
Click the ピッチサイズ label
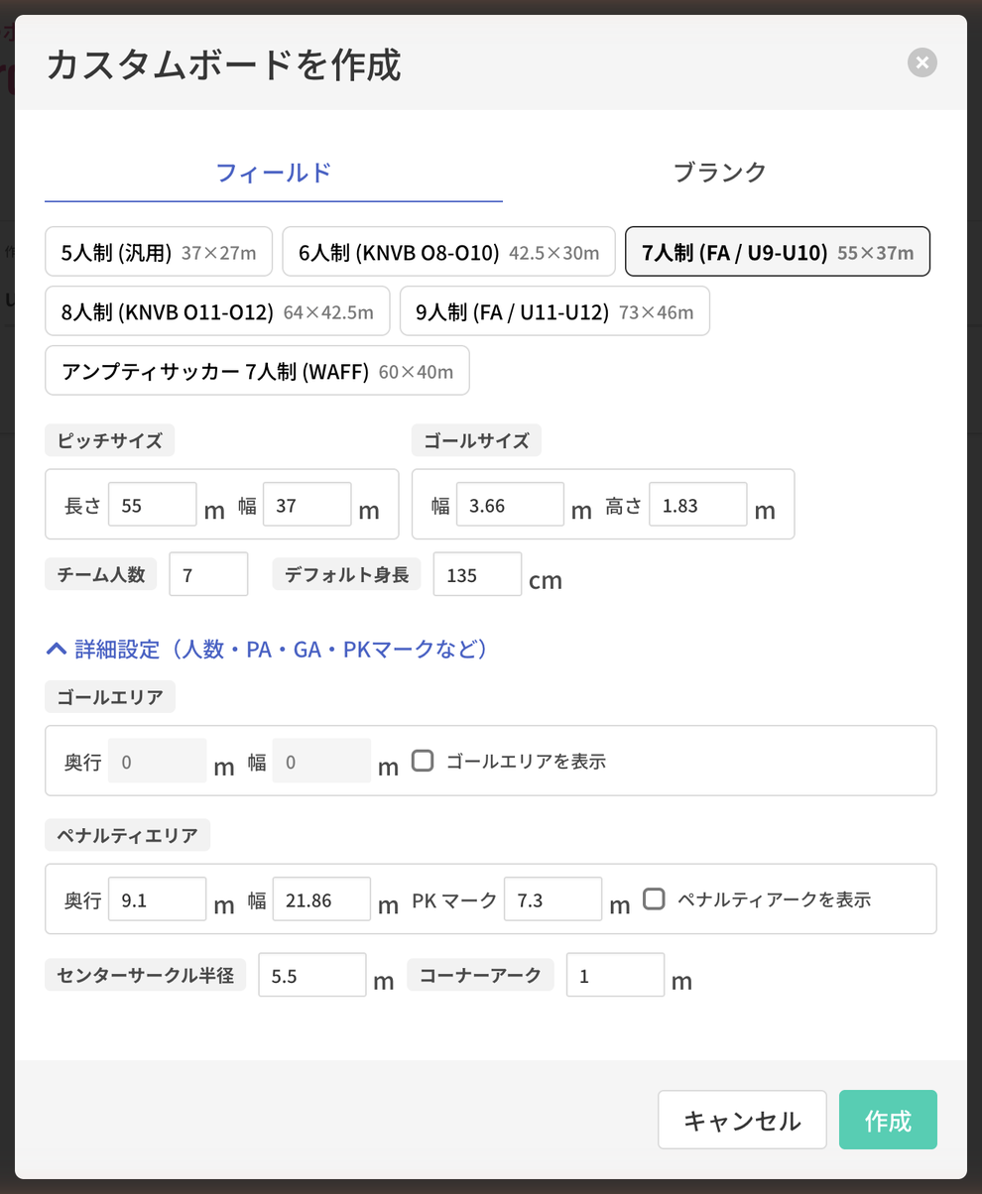tap(110, 440)
